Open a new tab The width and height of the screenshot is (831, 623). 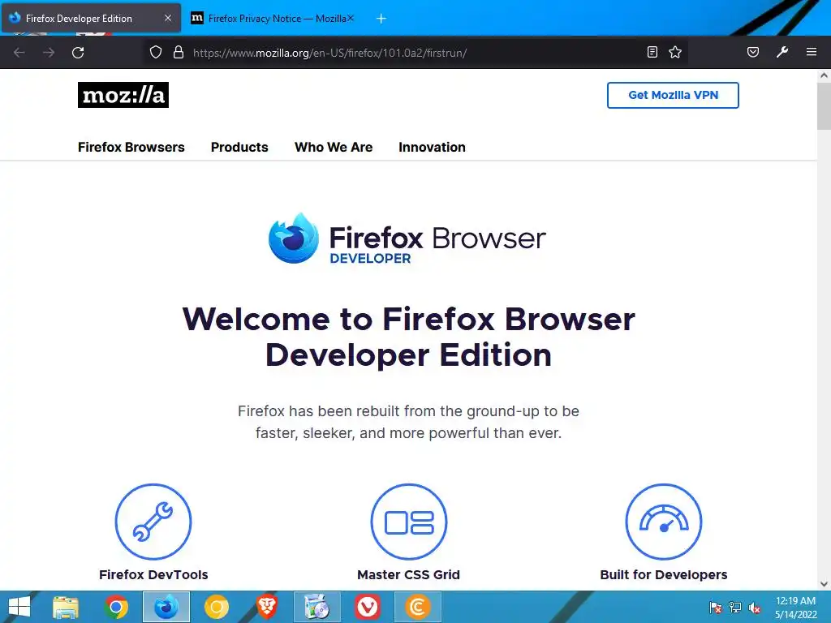(x=381, y=19)
